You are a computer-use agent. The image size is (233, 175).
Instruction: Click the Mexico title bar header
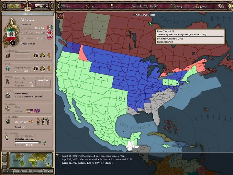(28, 14)
